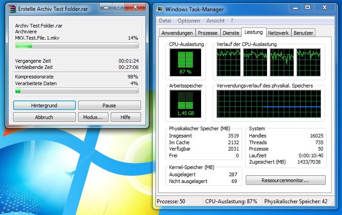Click the Im Cache value 2132
Viewport: 342px width, 215px height.
click(234, 142)
